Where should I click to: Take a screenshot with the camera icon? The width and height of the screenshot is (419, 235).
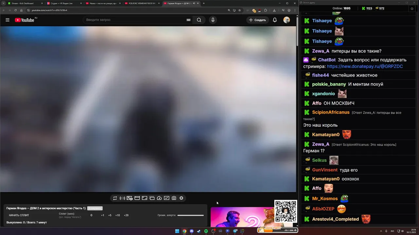174,198
